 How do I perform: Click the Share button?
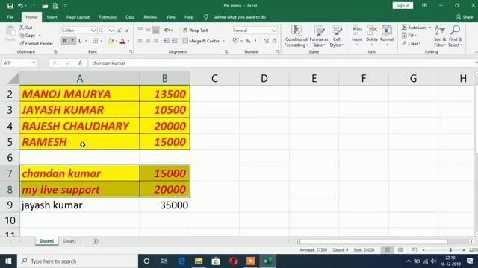coord(465,17)
